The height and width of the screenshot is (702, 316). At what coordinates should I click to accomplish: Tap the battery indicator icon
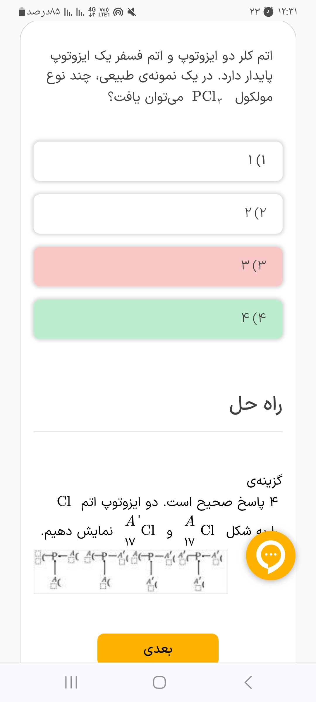(x=22, y=12)
